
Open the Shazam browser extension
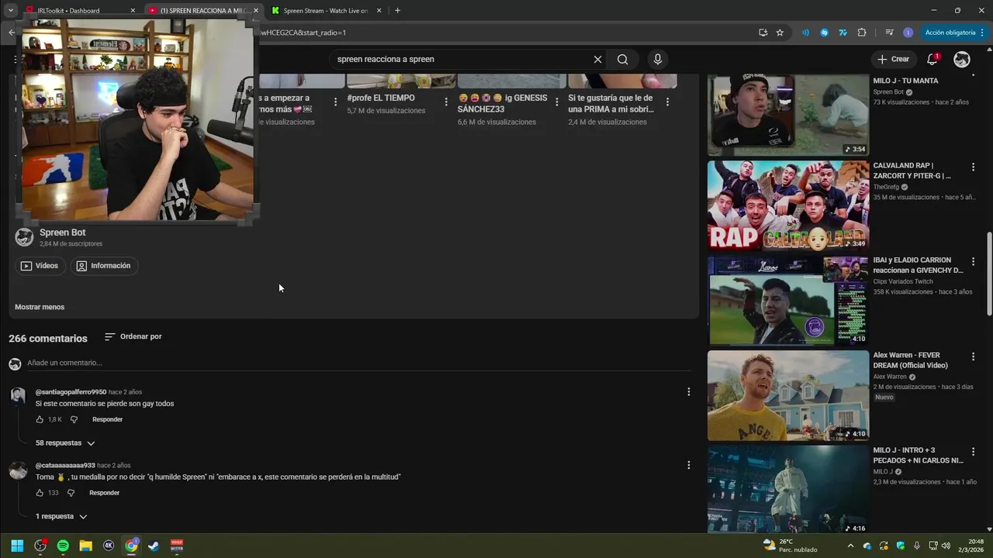coord(825,33)
